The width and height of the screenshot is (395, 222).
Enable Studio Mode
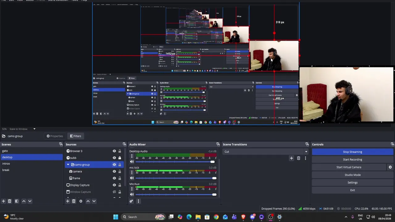point(352,175)
